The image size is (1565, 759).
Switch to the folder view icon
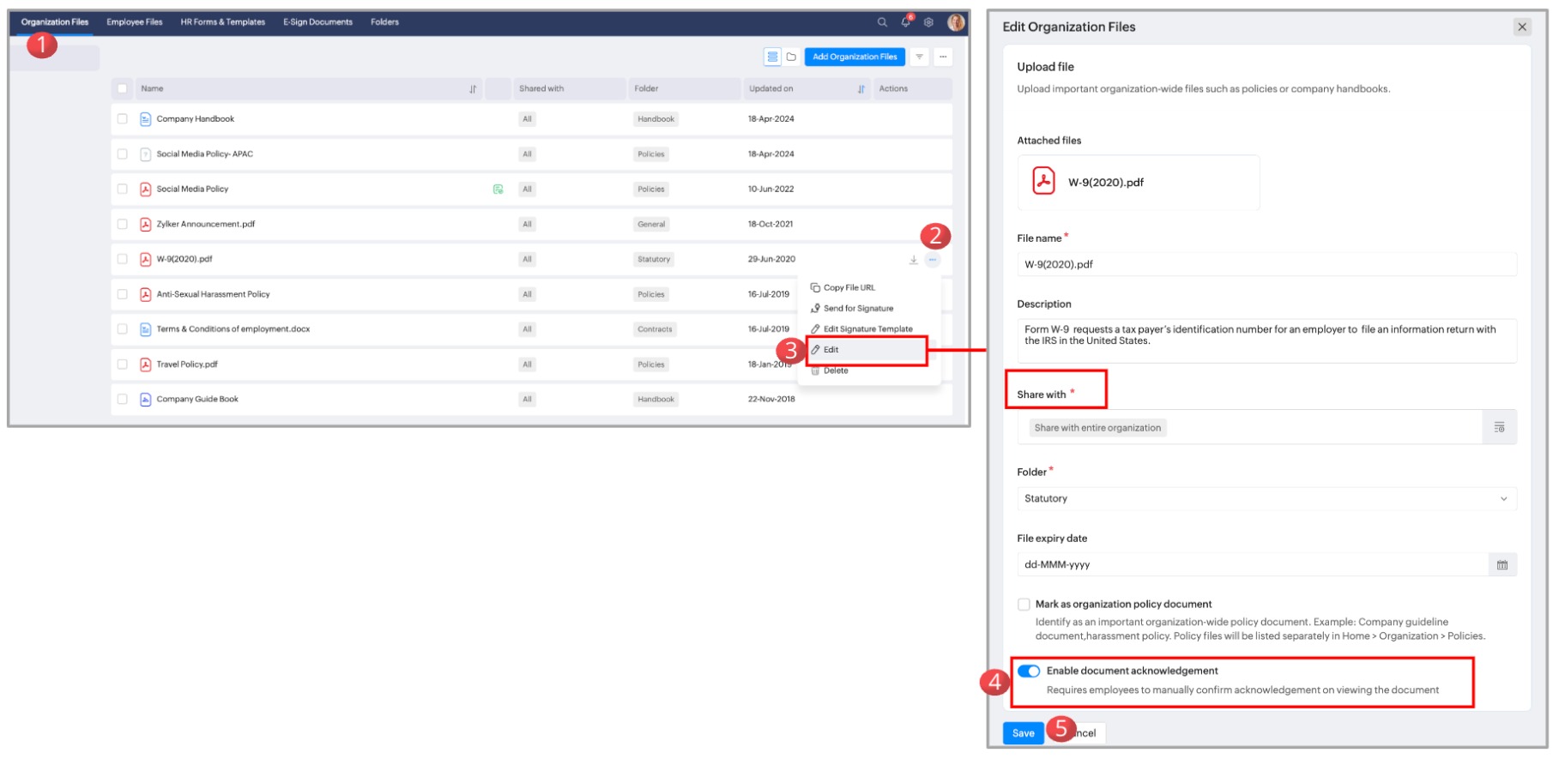click(x=791, y=57)
